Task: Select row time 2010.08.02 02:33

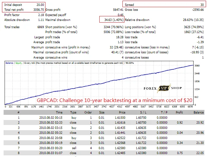Action: pos(51,123)
